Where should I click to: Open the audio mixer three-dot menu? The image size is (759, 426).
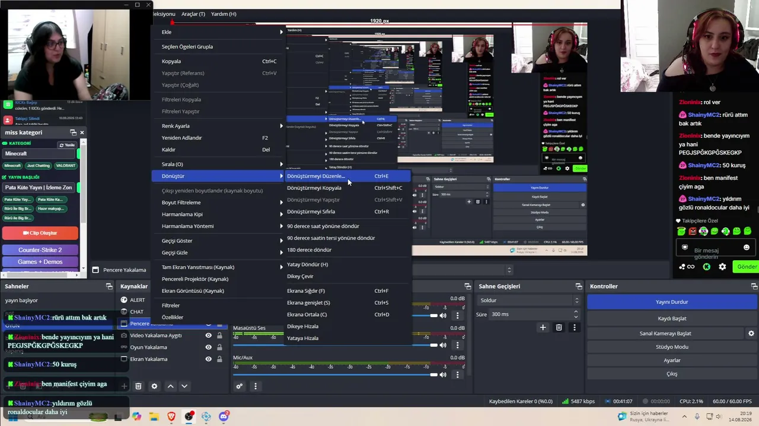tap(256, 386)
